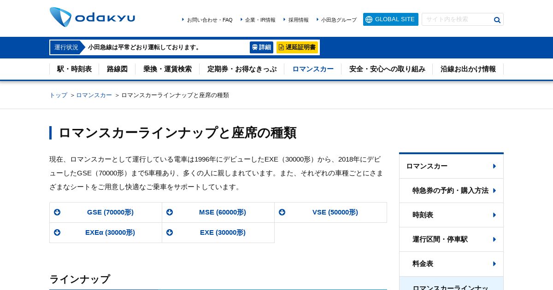Open sidebar 運行区間・停車駅 link
This screenshot has width=553, height=290.
point(451,239)
